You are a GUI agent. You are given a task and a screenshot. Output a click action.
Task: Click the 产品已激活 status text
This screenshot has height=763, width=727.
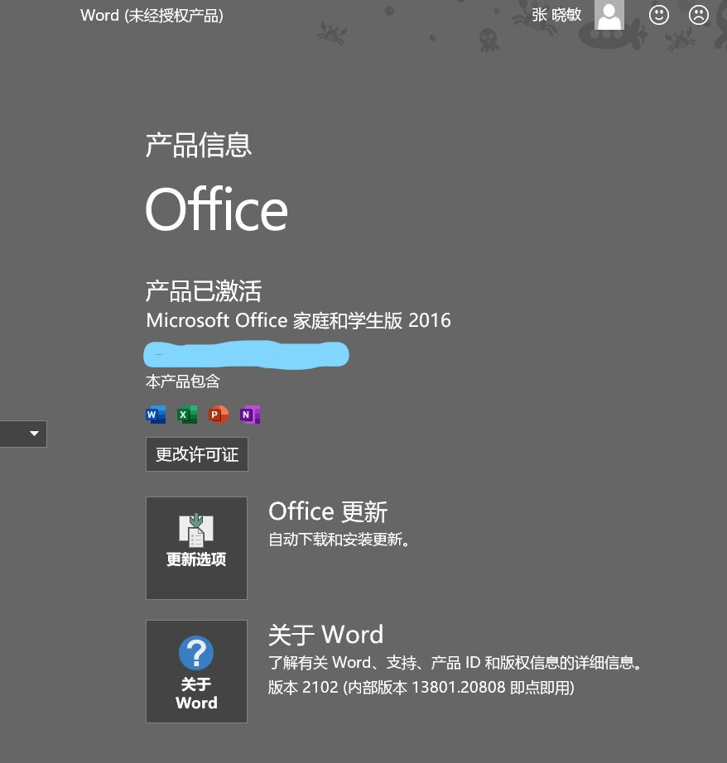coord(204,291)
